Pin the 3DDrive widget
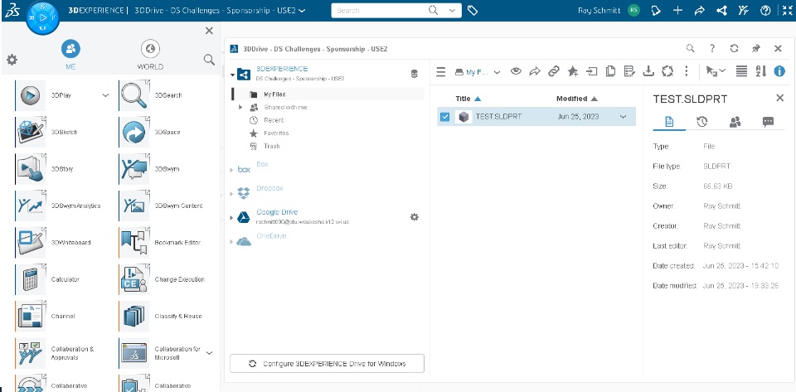 pyautogui.click(x=756, y=49)
